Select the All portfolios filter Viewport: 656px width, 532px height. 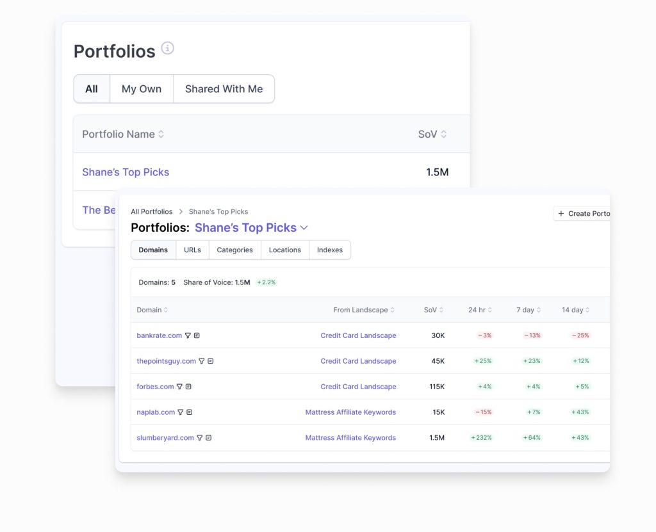pos(92,89)
